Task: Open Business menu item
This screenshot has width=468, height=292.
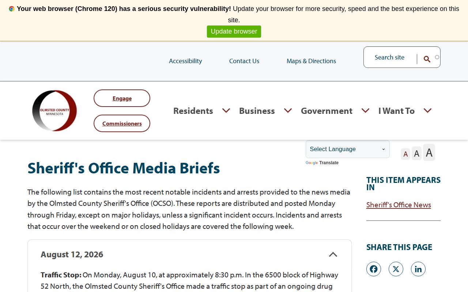Action: click(x=257, y=111)
